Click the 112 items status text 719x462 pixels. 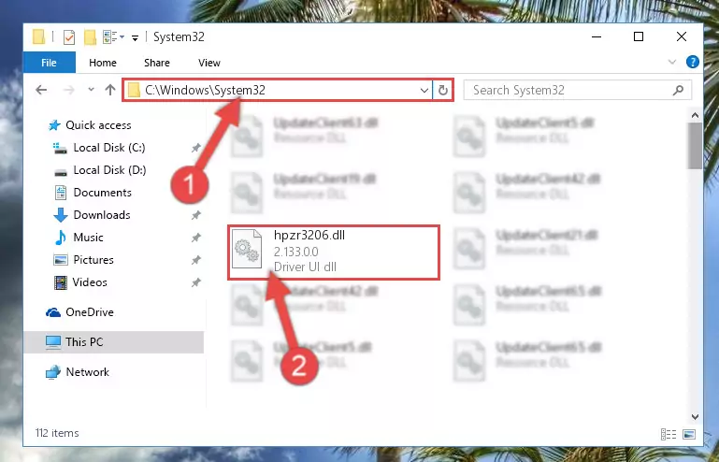pos(57,433)
